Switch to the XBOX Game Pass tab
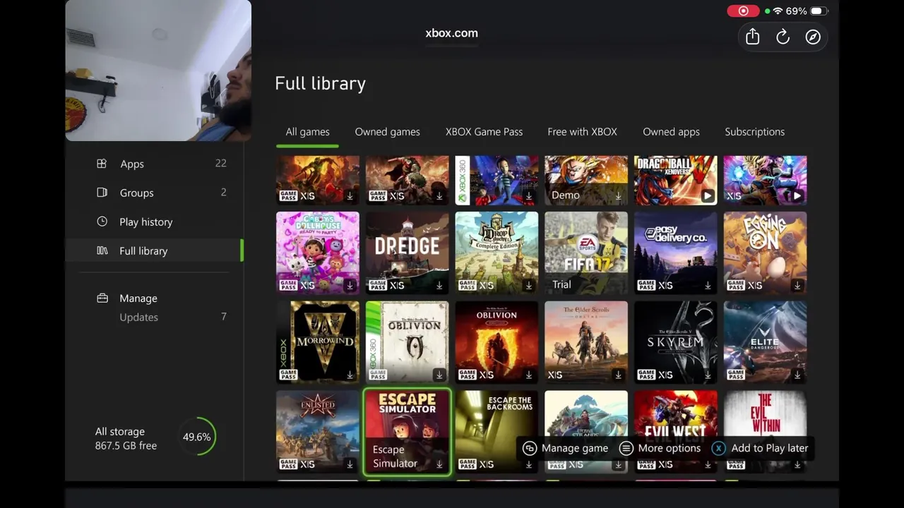The image size is (904, 508). pyautogui.click(x=484, y=132)
